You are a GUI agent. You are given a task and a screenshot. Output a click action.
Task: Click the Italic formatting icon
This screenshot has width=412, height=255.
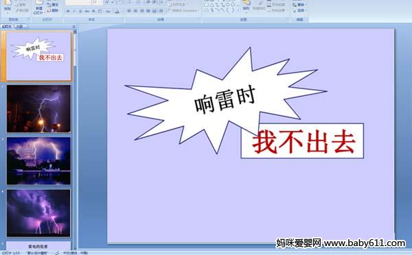coord(74,11)
